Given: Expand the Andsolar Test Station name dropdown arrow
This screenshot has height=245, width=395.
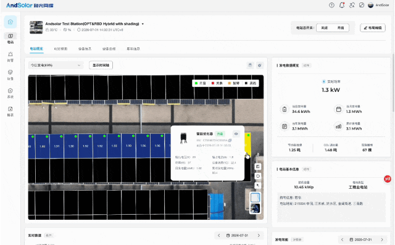Looking at the screenshot, I should pyautogui.click(x=143, y=24).
